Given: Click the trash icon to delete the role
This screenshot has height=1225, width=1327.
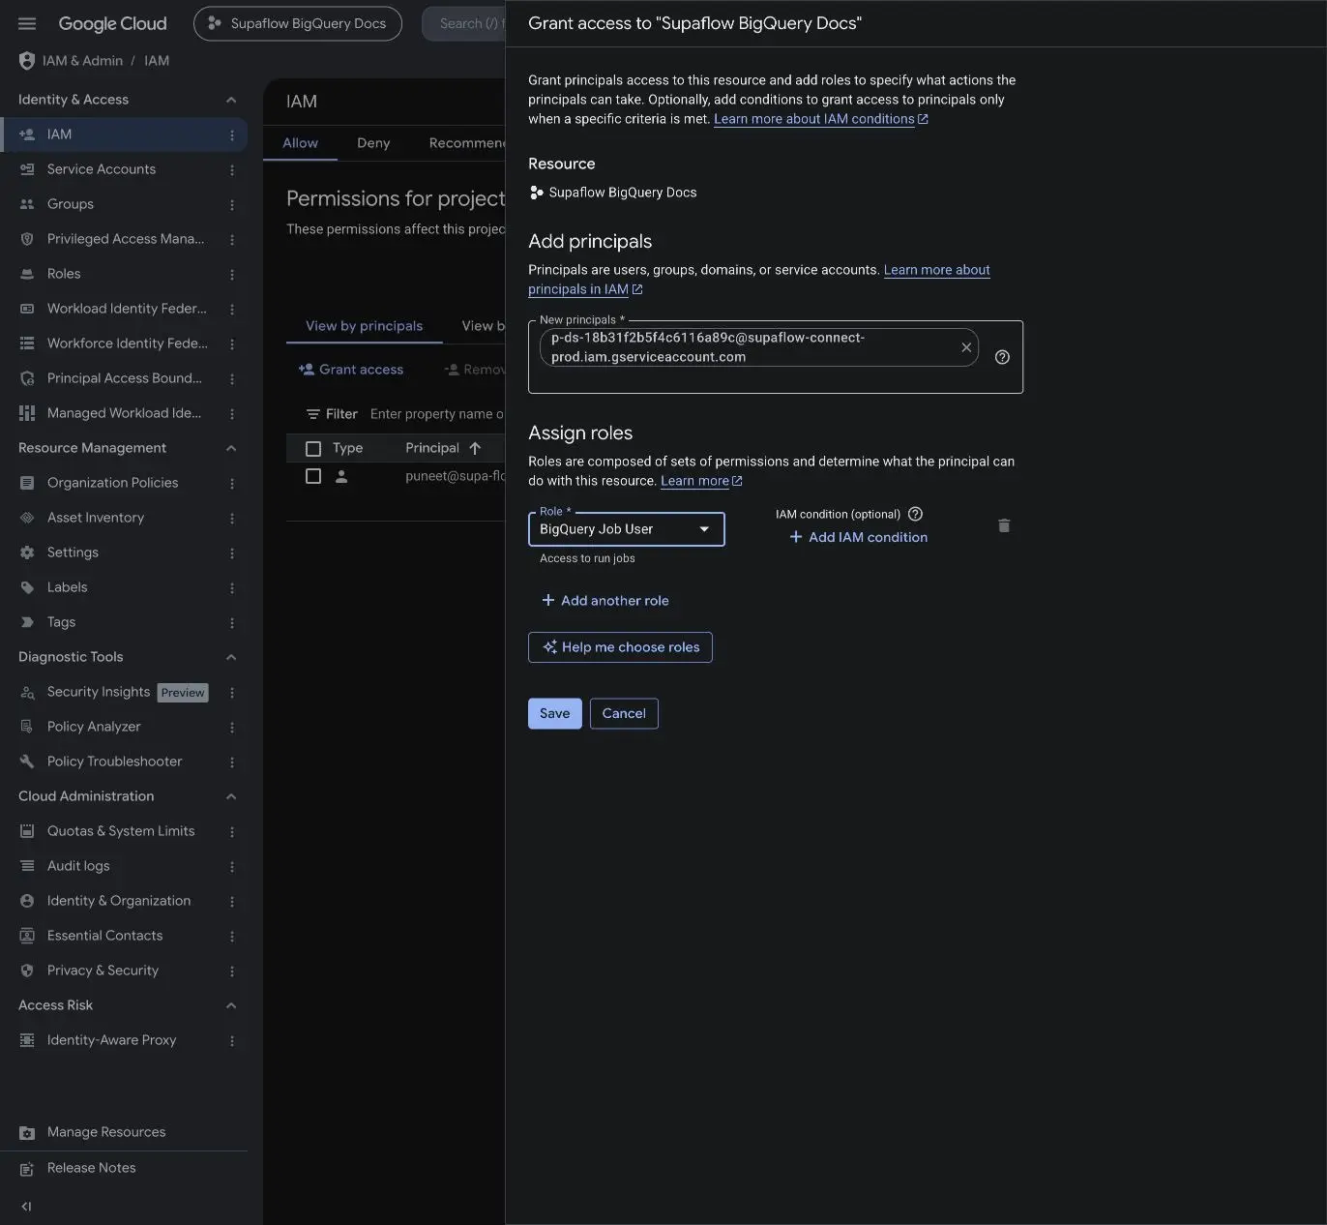Looking at the screenshot, I should (x=1004, y=525).
